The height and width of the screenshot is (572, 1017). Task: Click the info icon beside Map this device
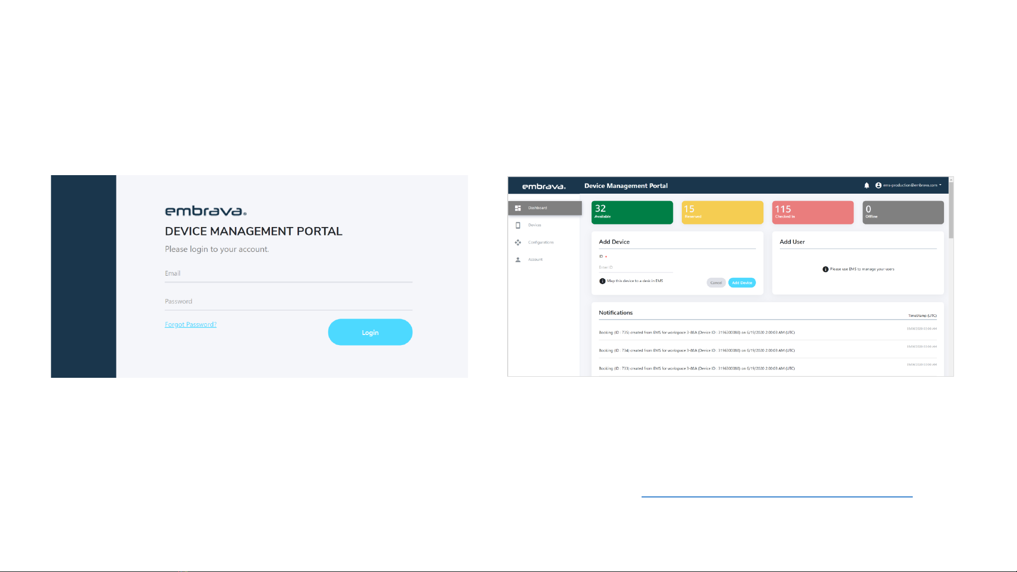602,281
